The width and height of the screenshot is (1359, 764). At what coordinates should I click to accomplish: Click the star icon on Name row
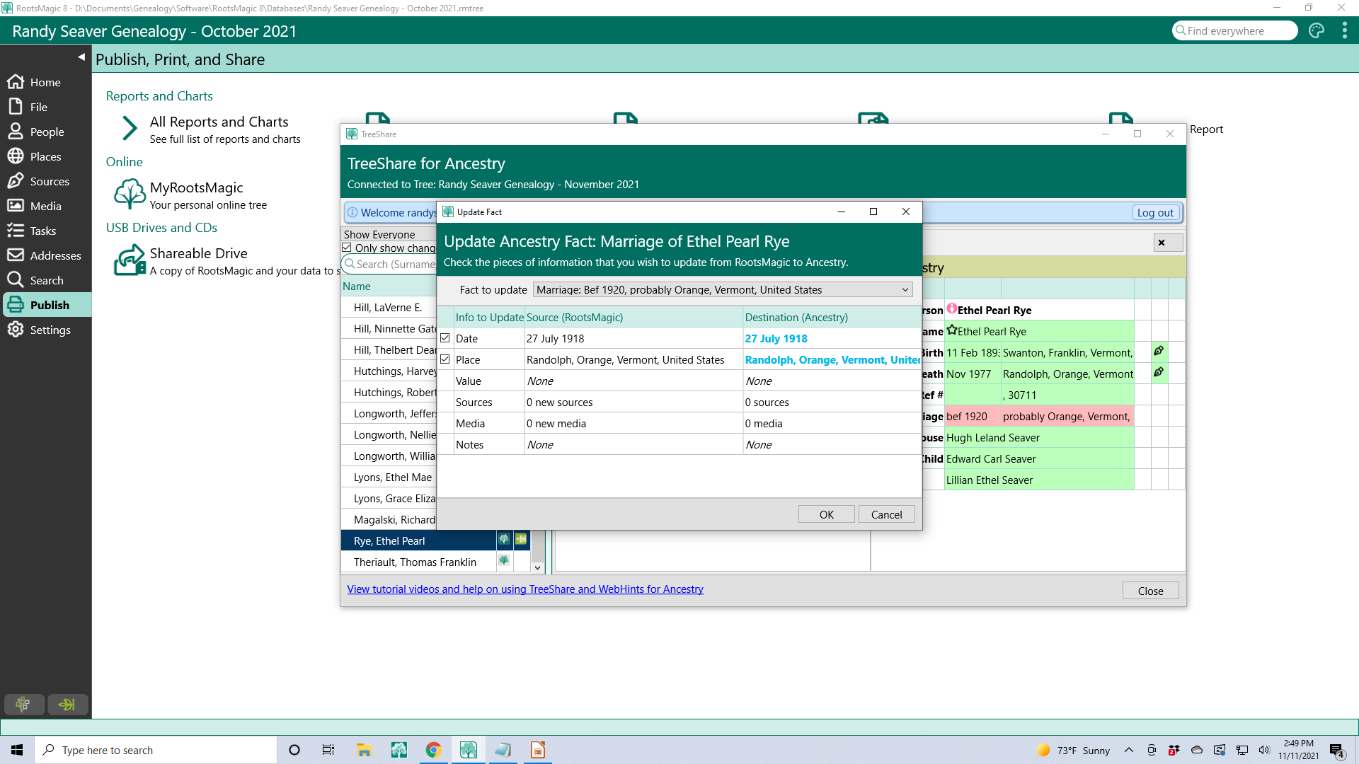(952, 330)
